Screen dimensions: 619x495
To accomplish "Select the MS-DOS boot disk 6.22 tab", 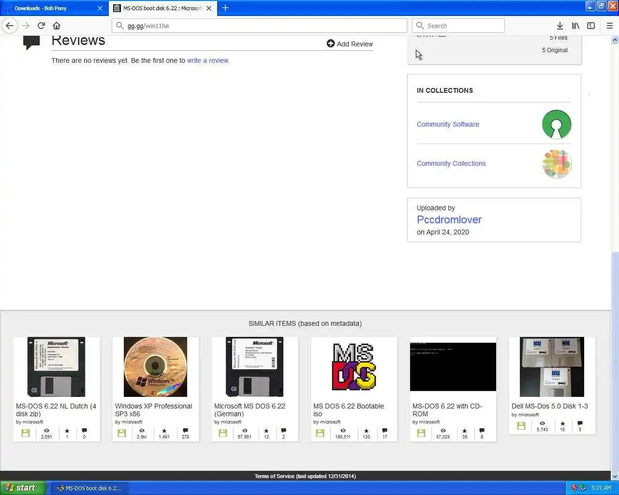I will coord(163,8).
